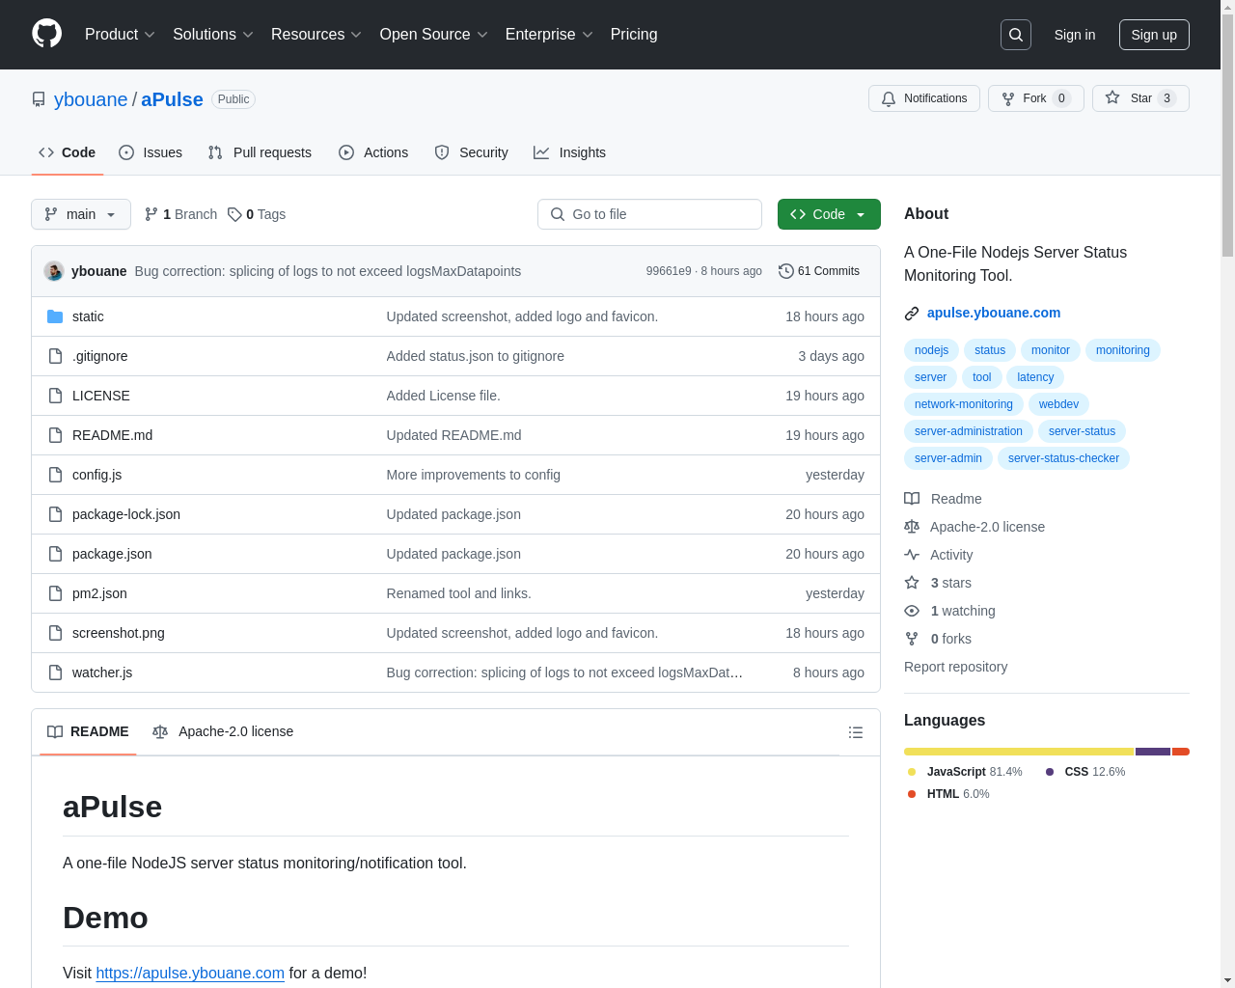Screen dimensions: 1235x988
Task: Click the link icon beside apulse.ybouane.com
Action: tap(912, 313)
